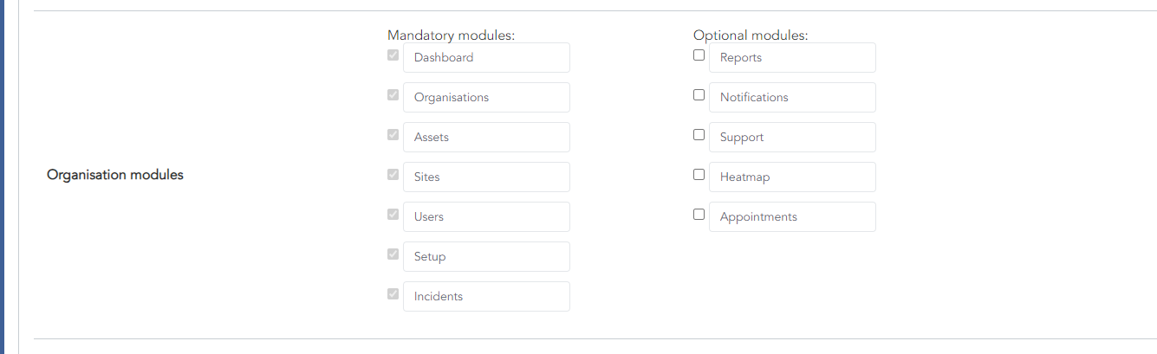Viewport: 1157px width, 354px height.
Task: Tick the Notifications module checkbox
Action: coord(699,95)
